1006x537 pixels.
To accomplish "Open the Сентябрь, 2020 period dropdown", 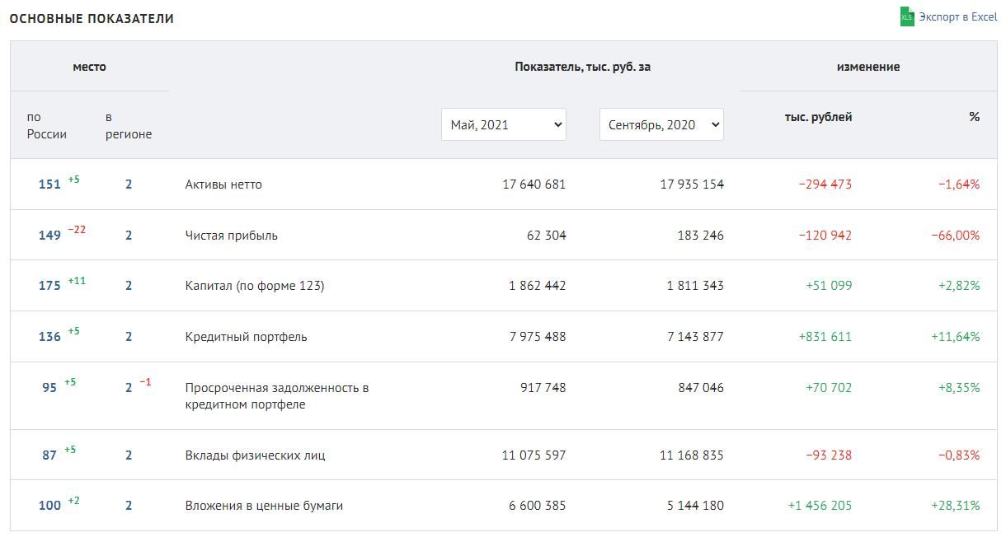I will 661,124.
